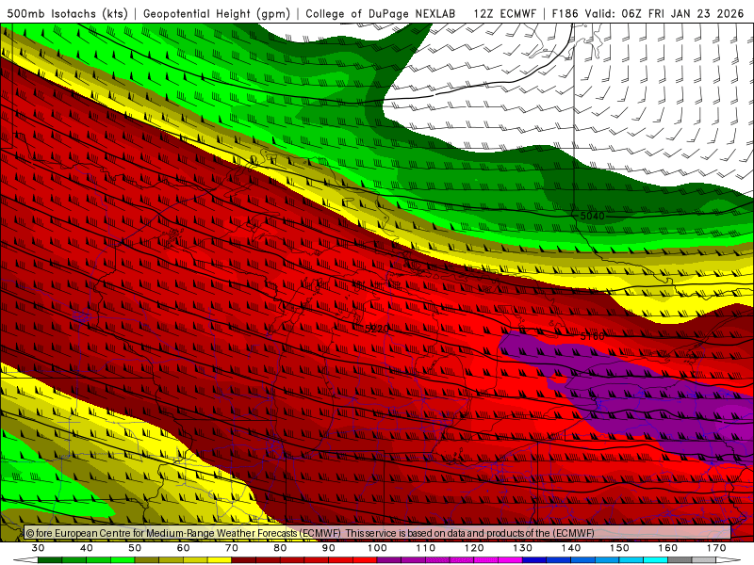Click the 'College of DuPage NEXLAB' text
Screen dimensions: 754x565
(380, 13)
